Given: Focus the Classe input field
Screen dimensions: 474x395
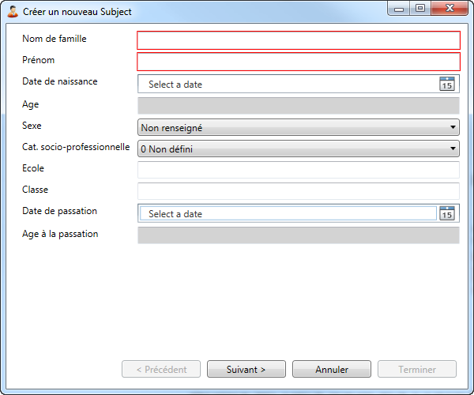Looking at the screenshot, I should 298,190.
